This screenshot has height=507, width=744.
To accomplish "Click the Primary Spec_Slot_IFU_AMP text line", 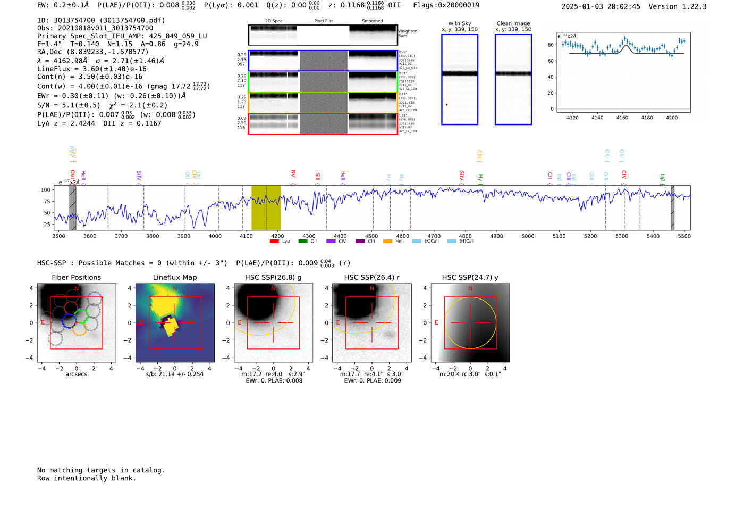I will coord(122,36).
